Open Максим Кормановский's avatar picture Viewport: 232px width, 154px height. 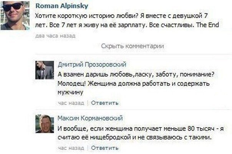[44, 123]
